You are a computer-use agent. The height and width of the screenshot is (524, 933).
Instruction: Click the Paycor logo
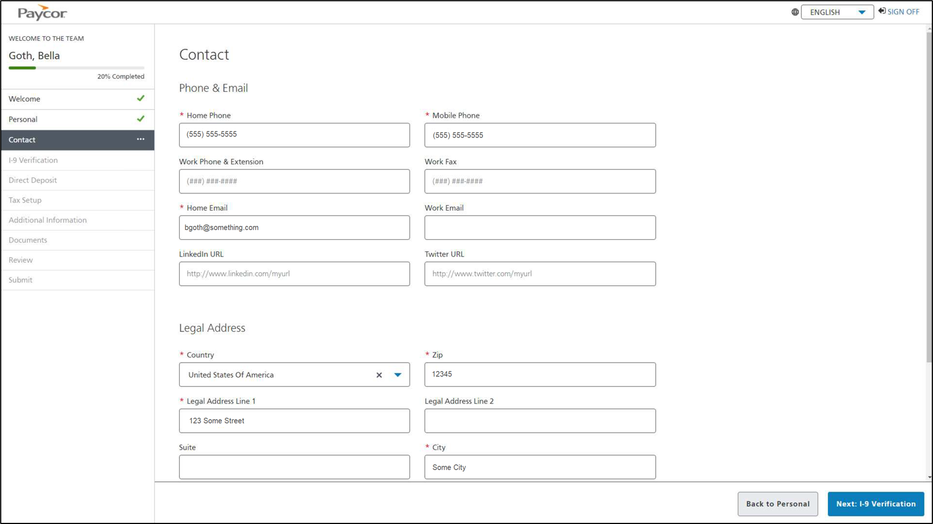(42, 12)
